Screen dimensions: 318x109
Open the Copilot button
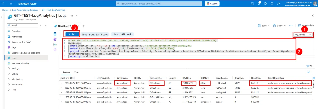[x=213, y=3]
